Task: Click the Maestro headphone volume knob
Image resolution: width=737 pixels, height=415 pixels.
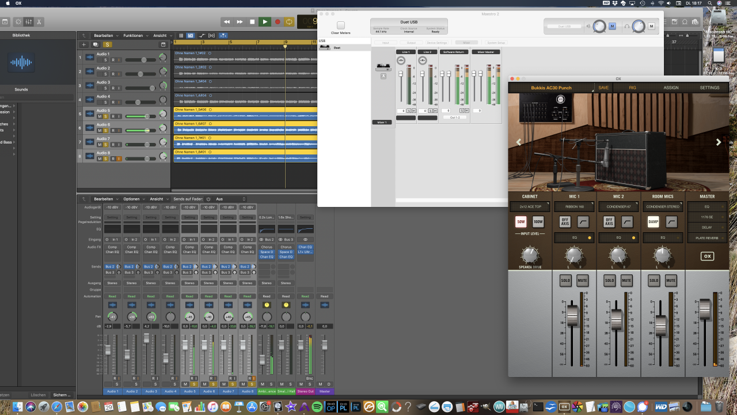Action: 639,26
